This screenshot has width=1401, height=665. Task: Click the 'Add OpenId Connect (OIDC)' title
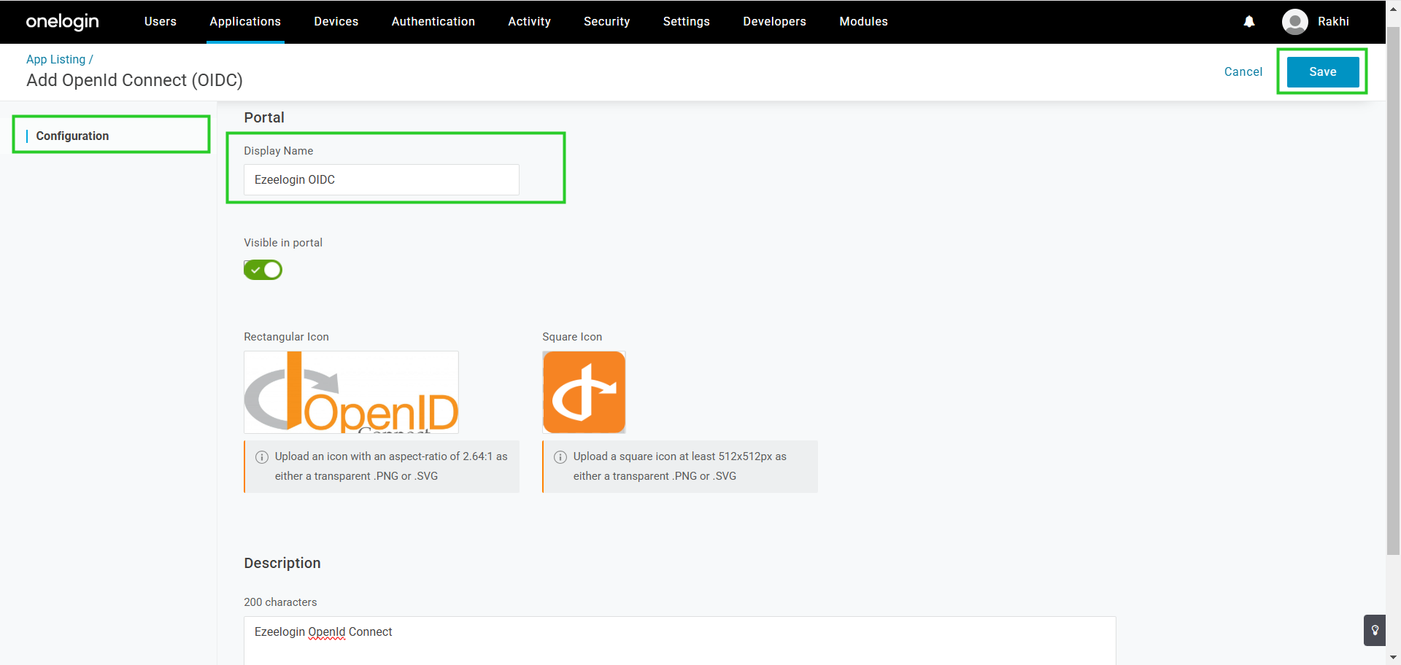[x=135, y=81]
